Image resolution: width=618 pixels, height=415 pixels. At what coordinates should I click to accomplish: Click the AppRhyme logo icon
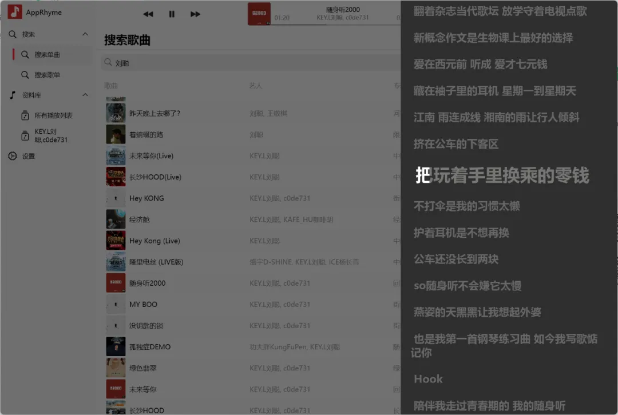(x=15, y=12)
